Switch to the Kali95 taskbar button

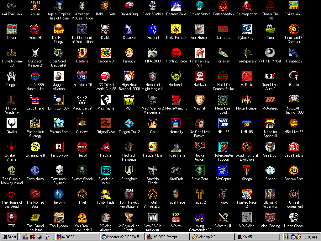click(258, 237)
